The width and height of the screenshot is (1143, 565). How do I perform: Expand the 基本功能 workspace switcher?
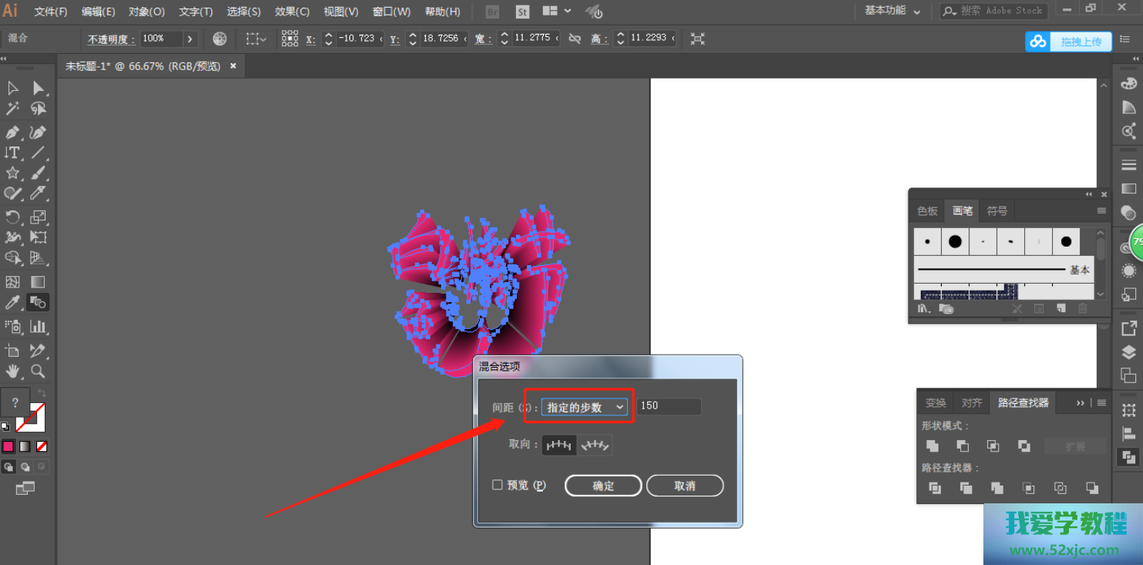click(x=892, y=11)
